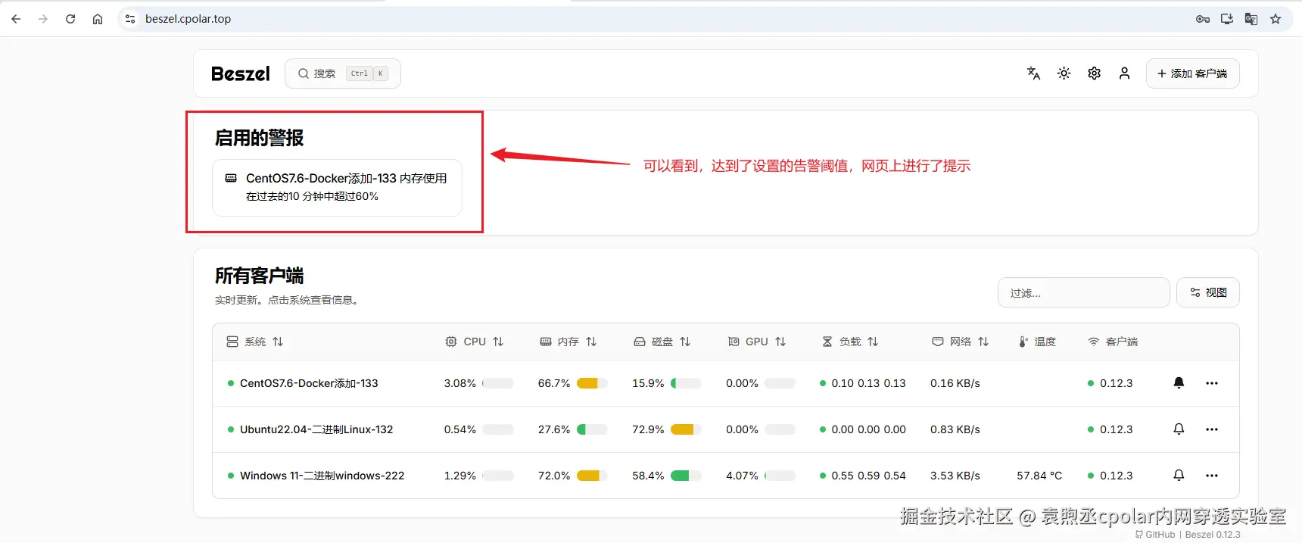1302x543 pixels.
Task: Sort table by CPU column
Action: click(x=474, y=342)
